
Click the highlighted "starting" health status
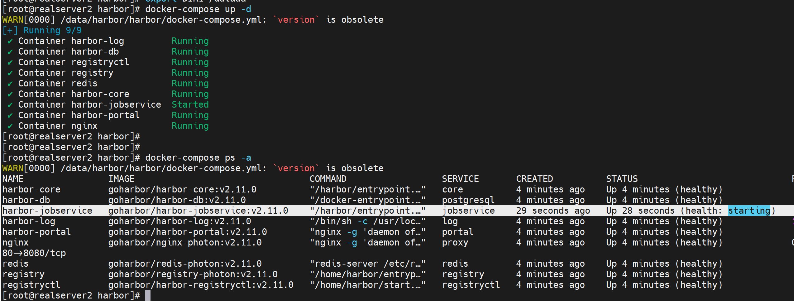tap(749, 211)
